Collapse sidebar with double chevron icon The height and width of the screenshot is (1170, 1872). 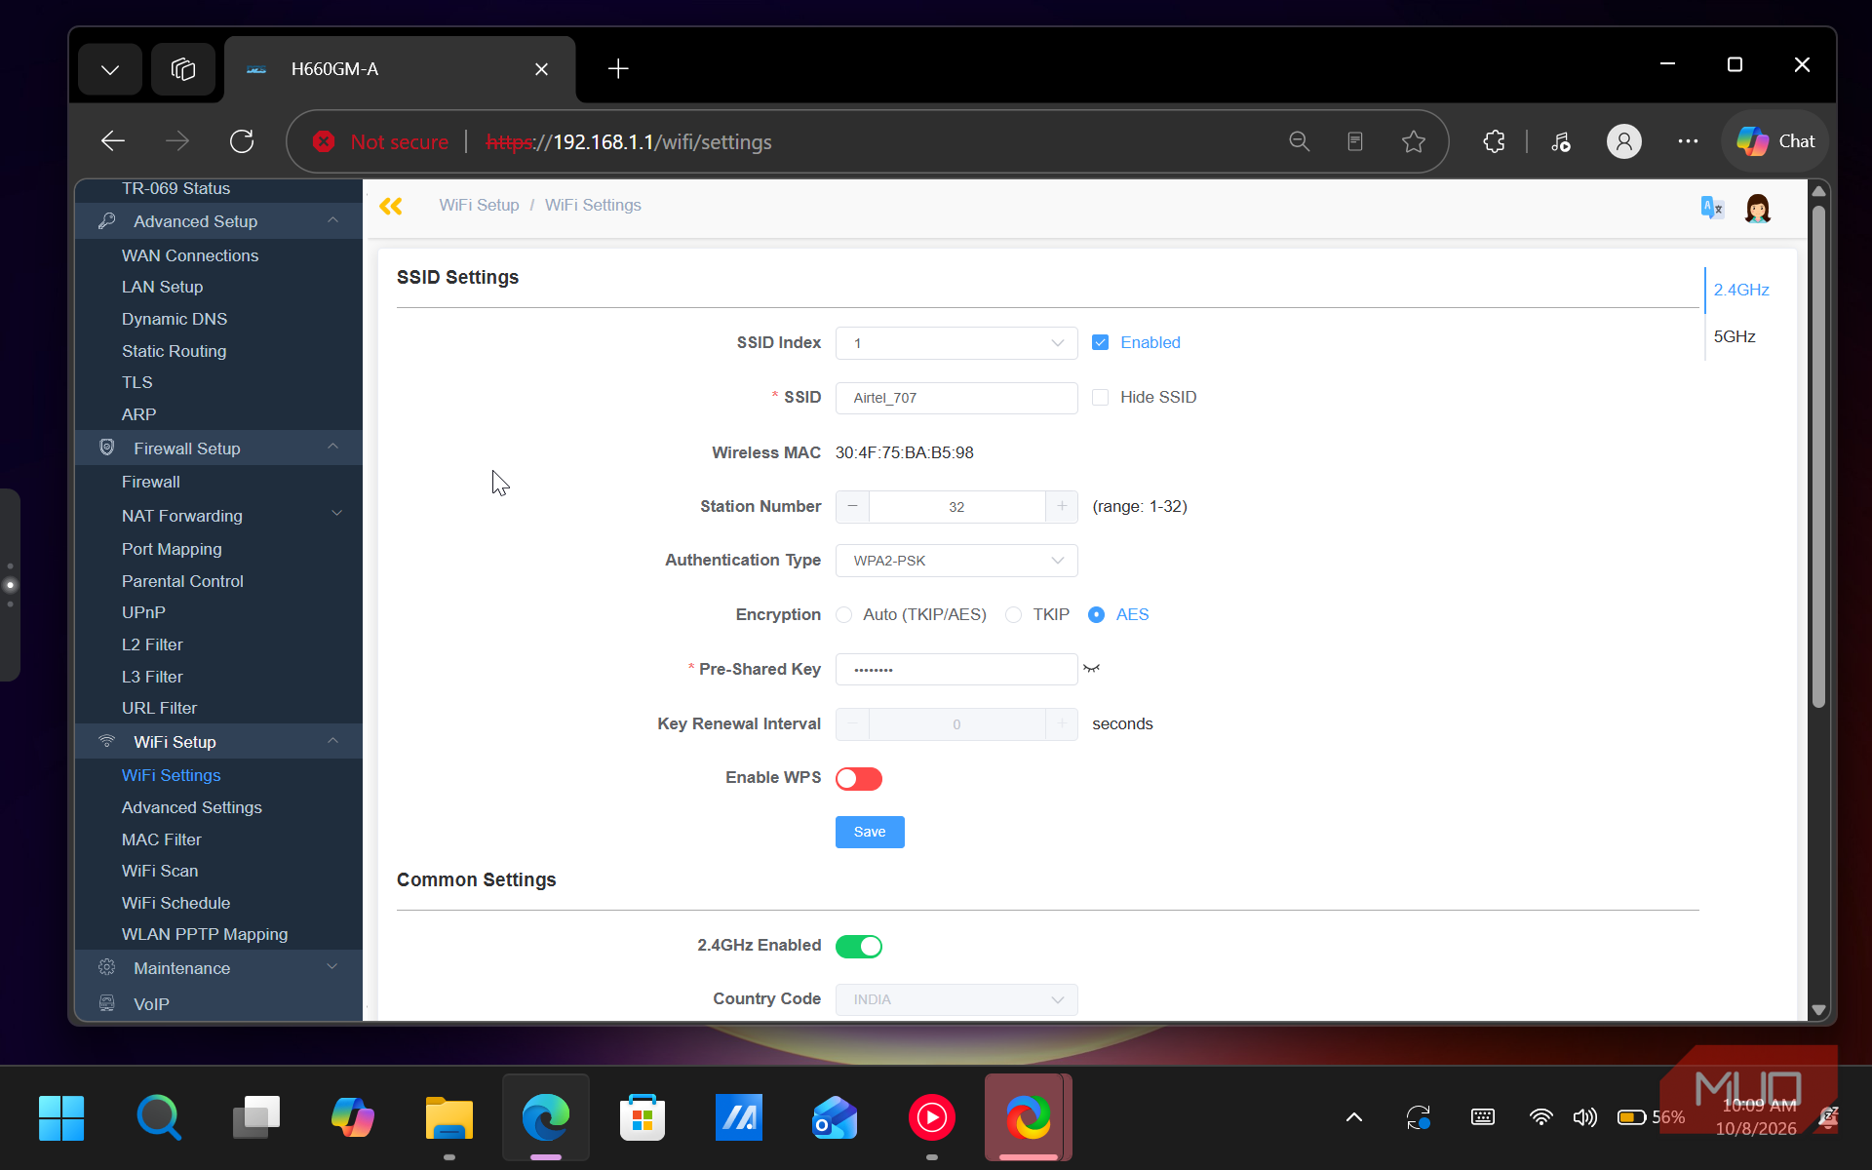pos(391,206)
